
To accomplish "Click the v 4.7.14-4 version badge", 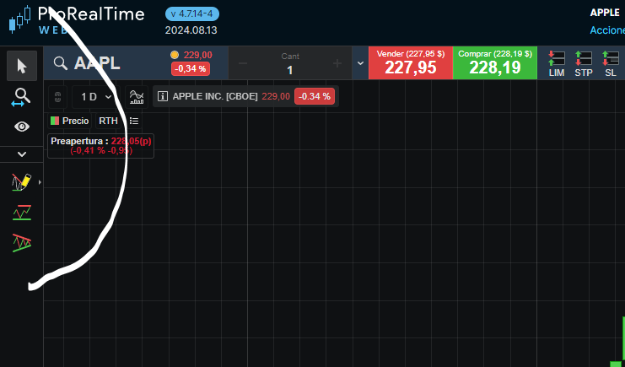I will coord(192,14).
